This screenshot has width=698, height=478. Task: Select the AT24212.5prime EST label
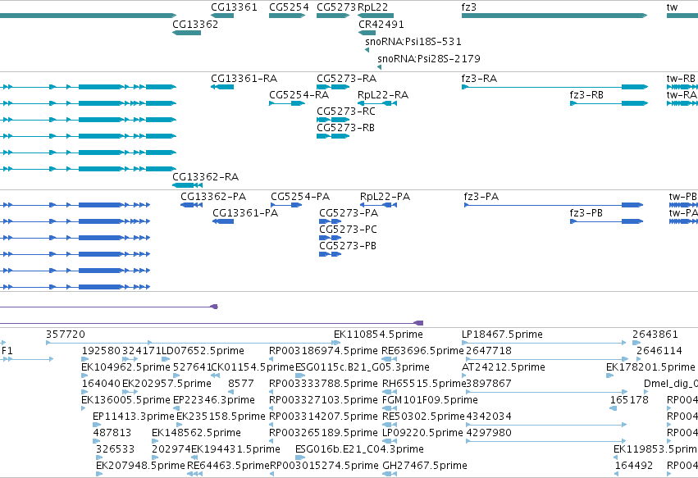[x=503, y=367]
